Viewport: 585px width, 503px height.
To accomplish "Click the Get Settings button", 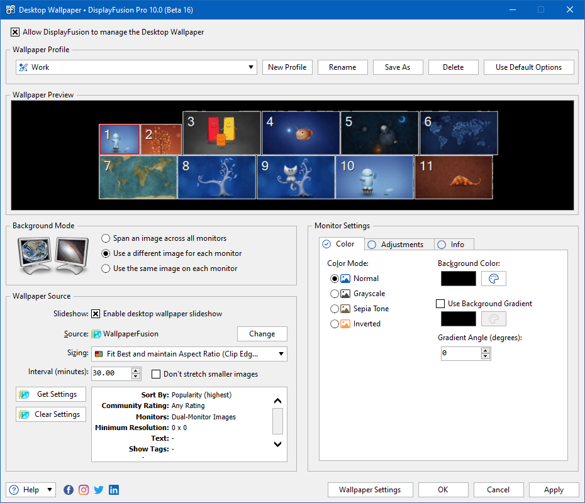I will [51, 394].
